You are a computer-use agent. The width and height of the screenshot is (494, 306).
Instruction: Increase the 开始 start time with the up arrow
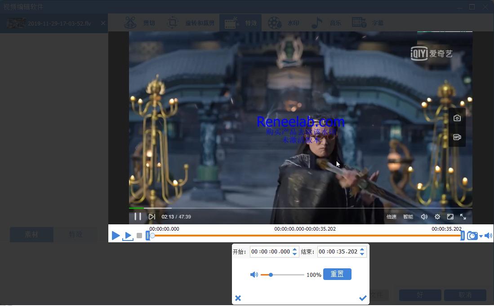point(294,249)
